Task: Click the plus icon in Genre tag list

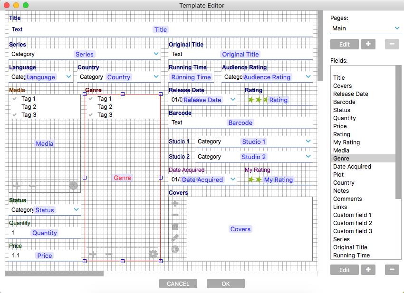Action: coord(93,254)
